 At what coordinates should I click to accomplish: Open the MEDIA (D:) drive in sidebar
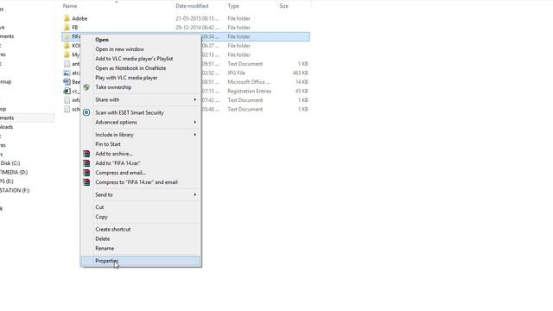pyautogui.click(x=14, y=173)
